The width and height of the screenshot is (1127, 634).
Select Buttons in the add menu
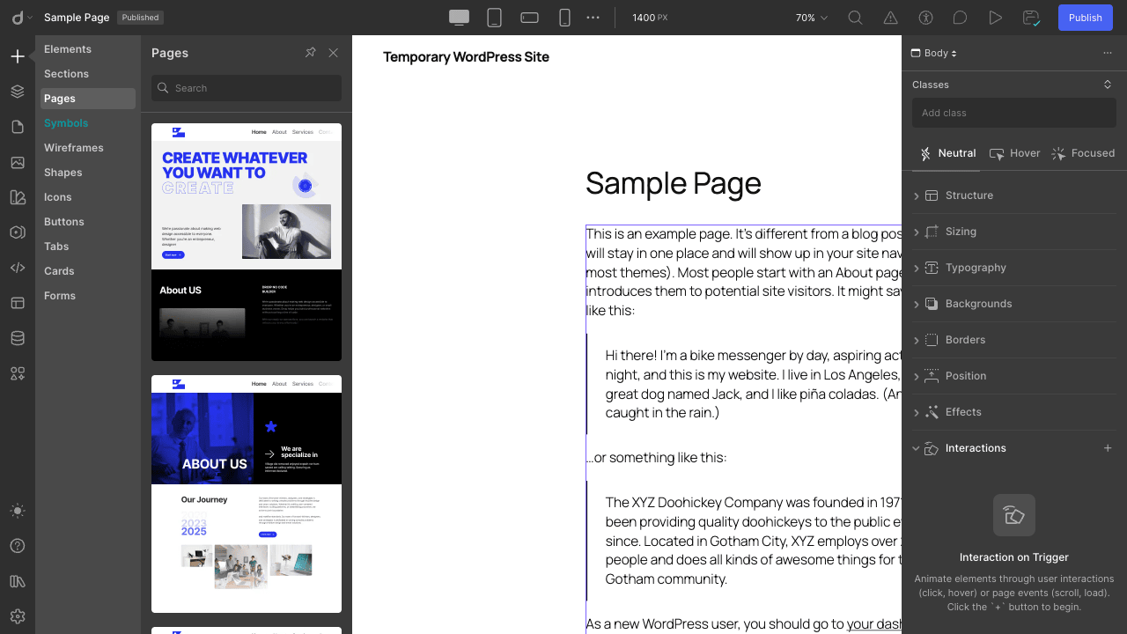[x=88, y=222]
